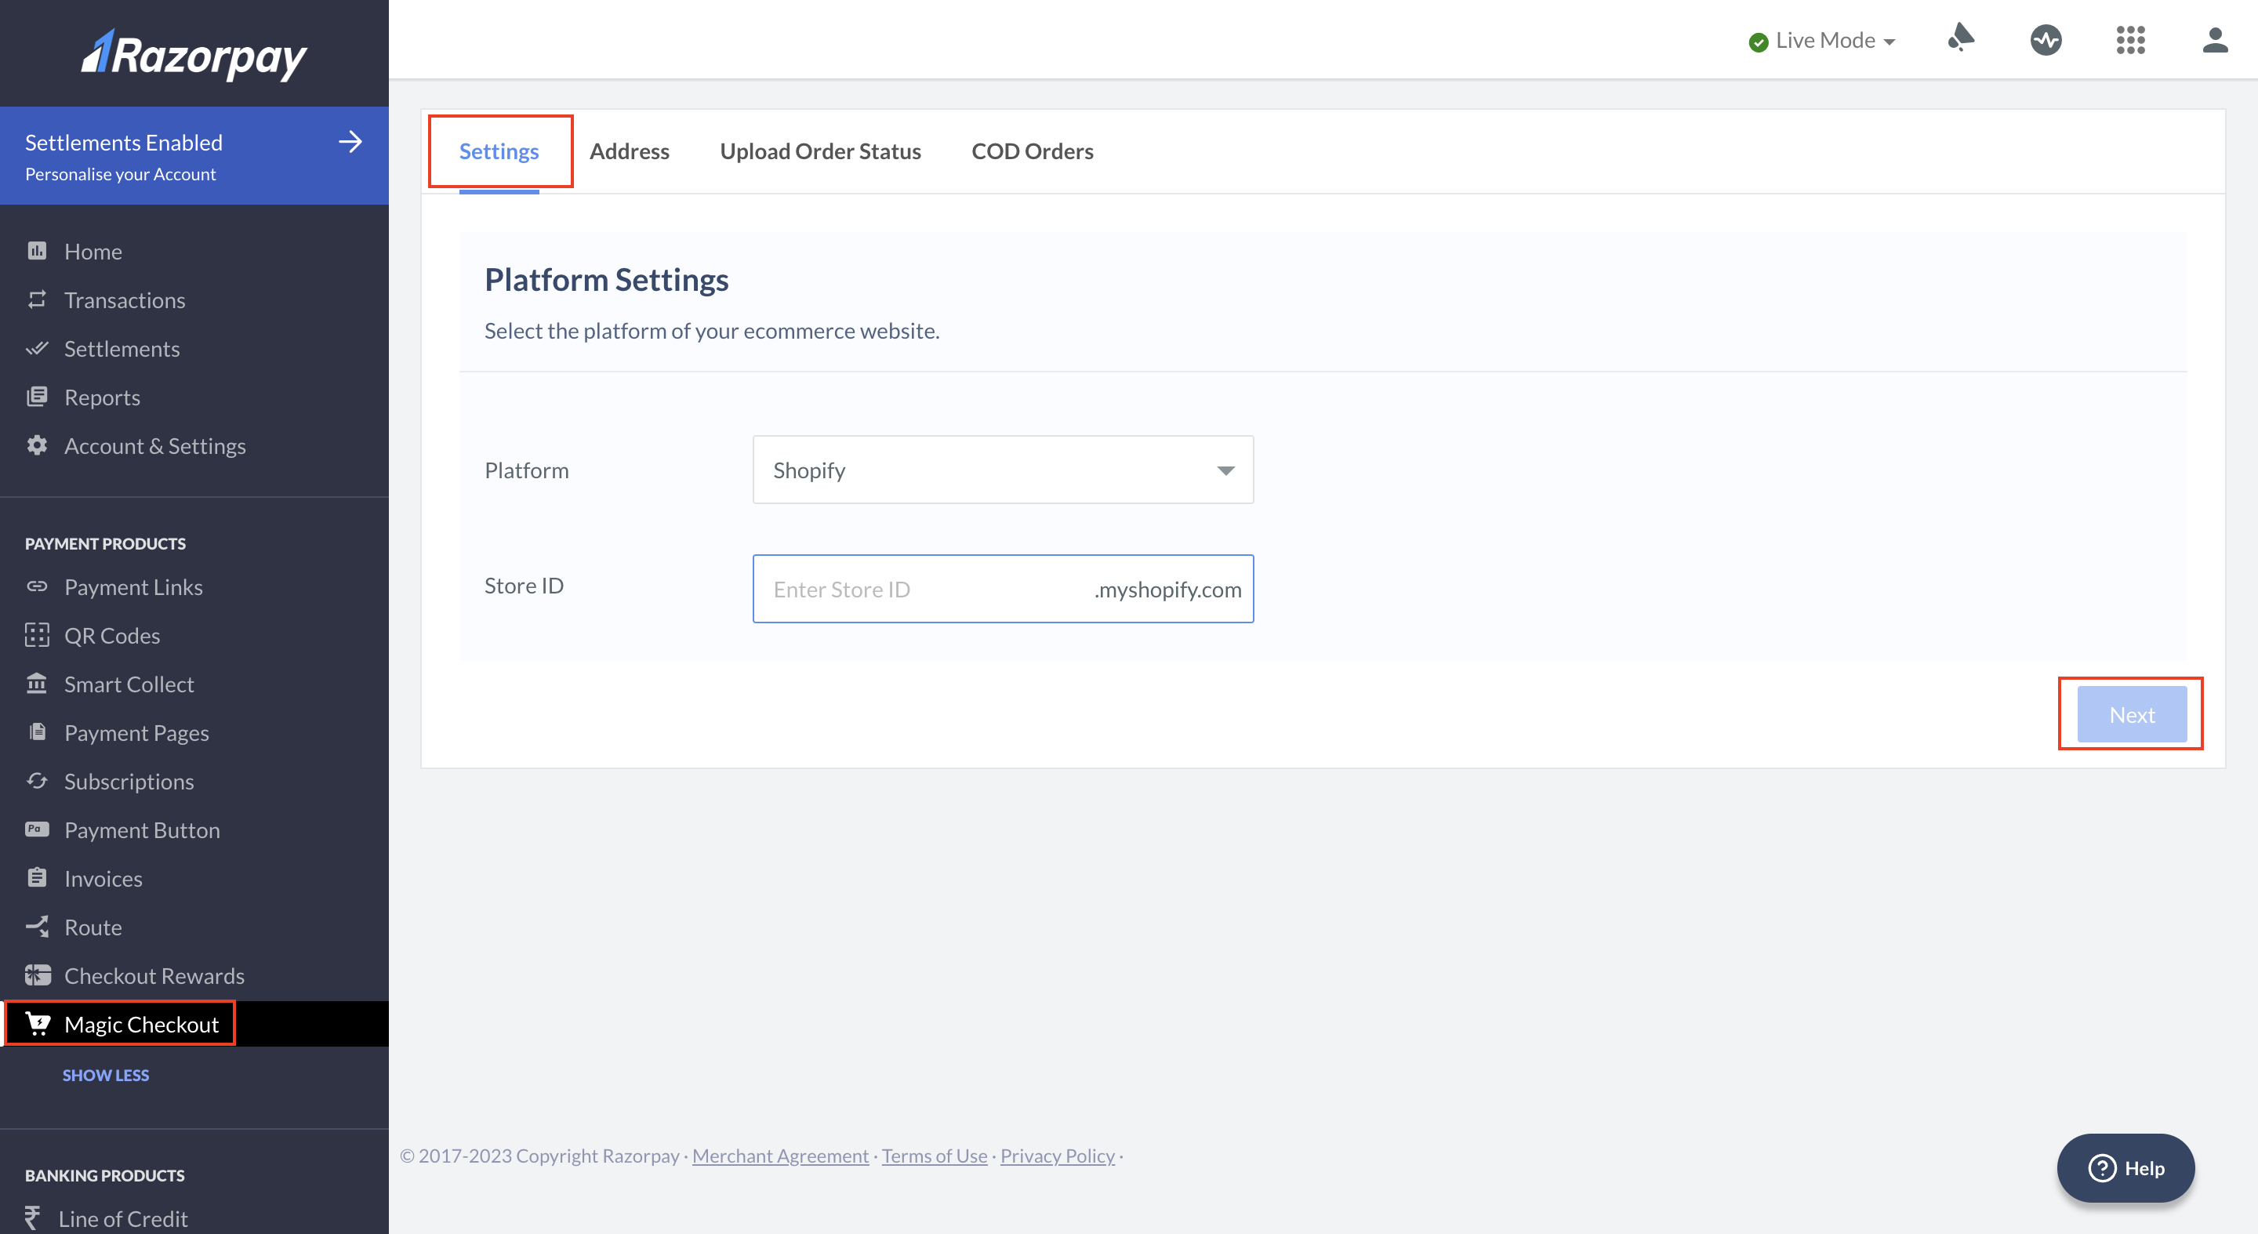Open the Live Mode selector
The width and height of the screenshot is (2258, 1234).
click(1821, 39)
